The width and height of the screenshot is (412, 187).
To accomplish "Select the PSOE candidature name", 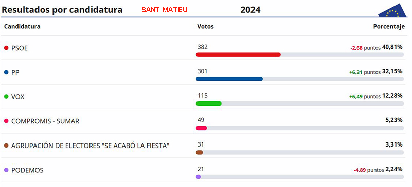I will click(x=20, y=48).
